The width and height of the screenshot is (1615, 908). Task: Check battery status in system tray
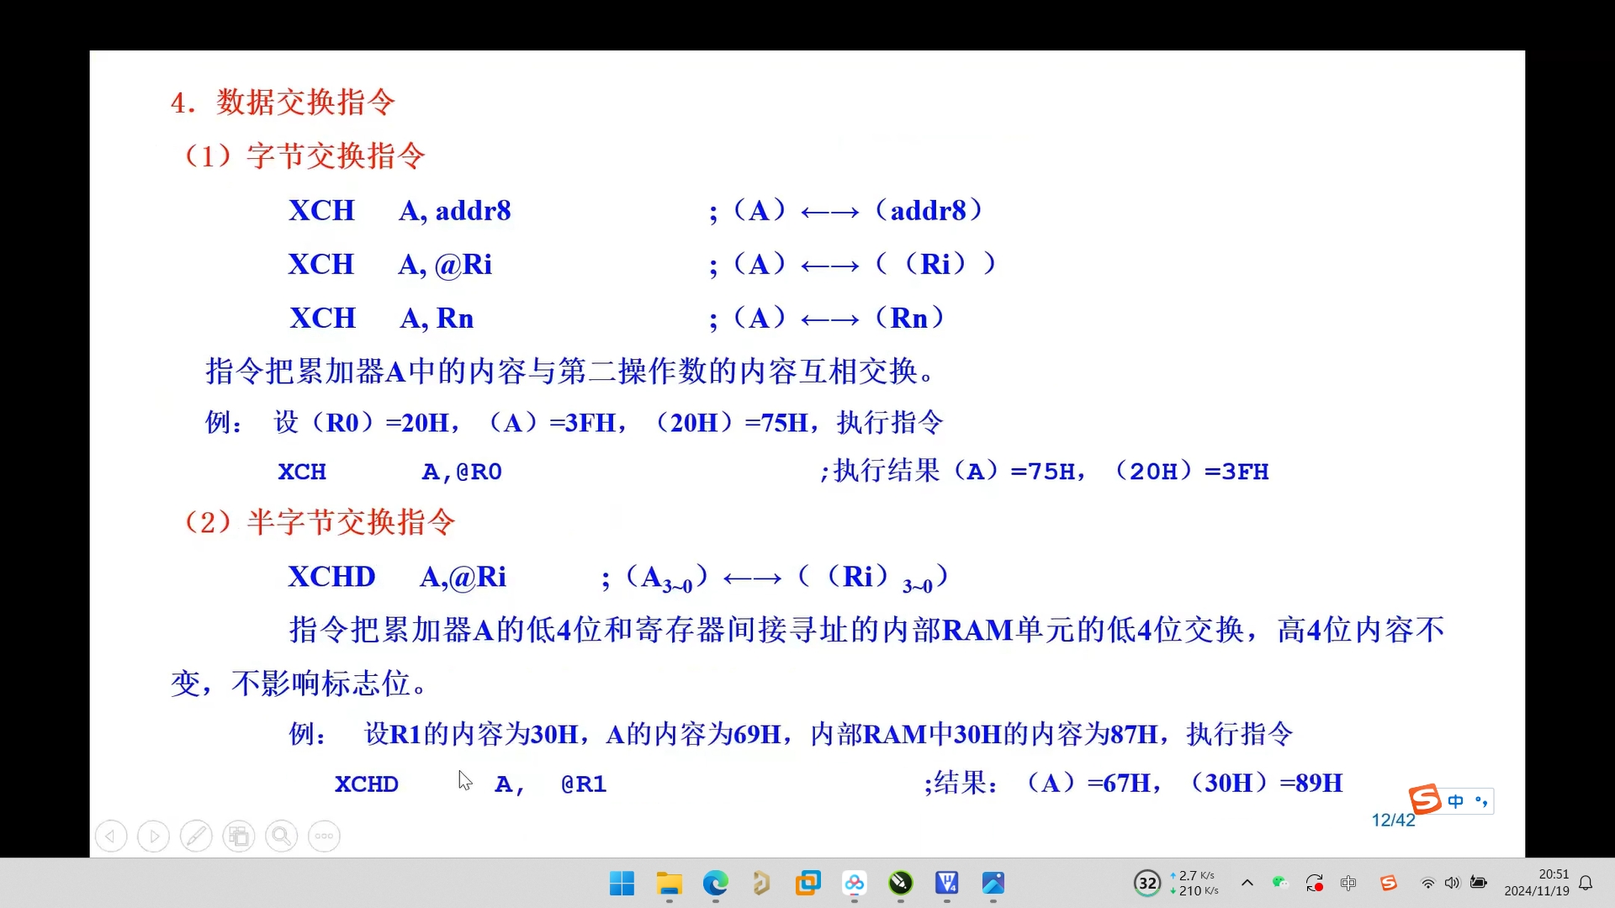(x=1479, y=883)
